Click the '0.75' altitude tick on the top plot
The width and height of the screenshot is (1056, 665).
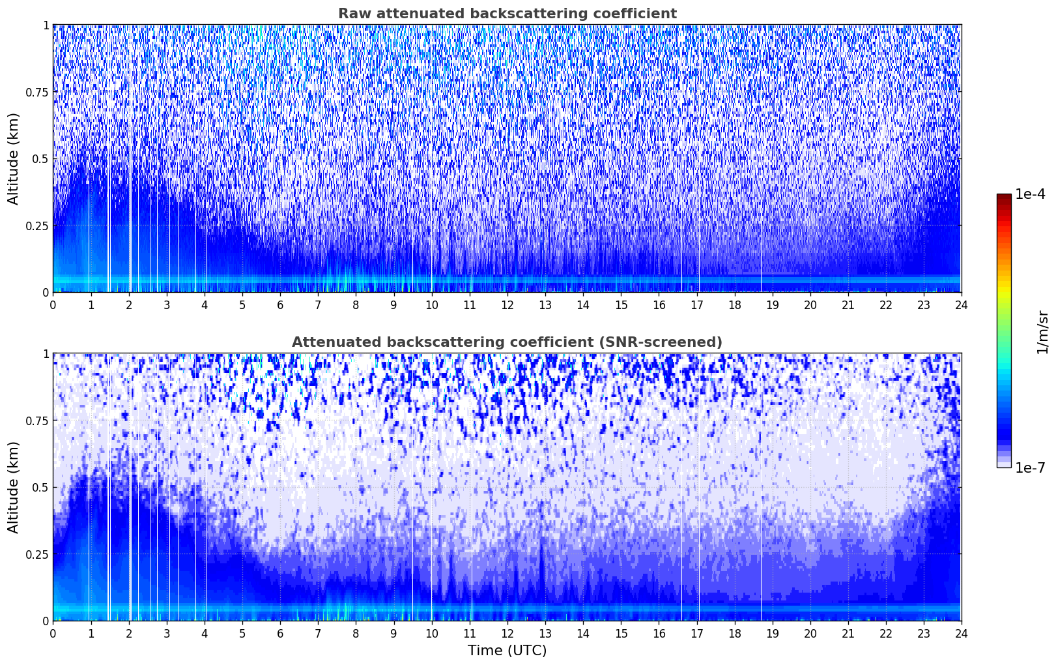[x=37, y=92]
